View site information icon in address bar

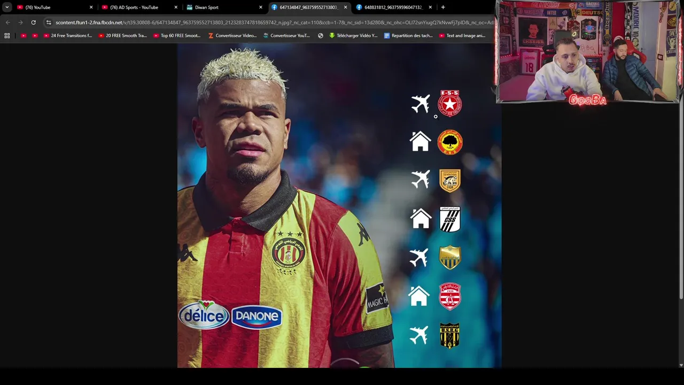tap(49, 22)
